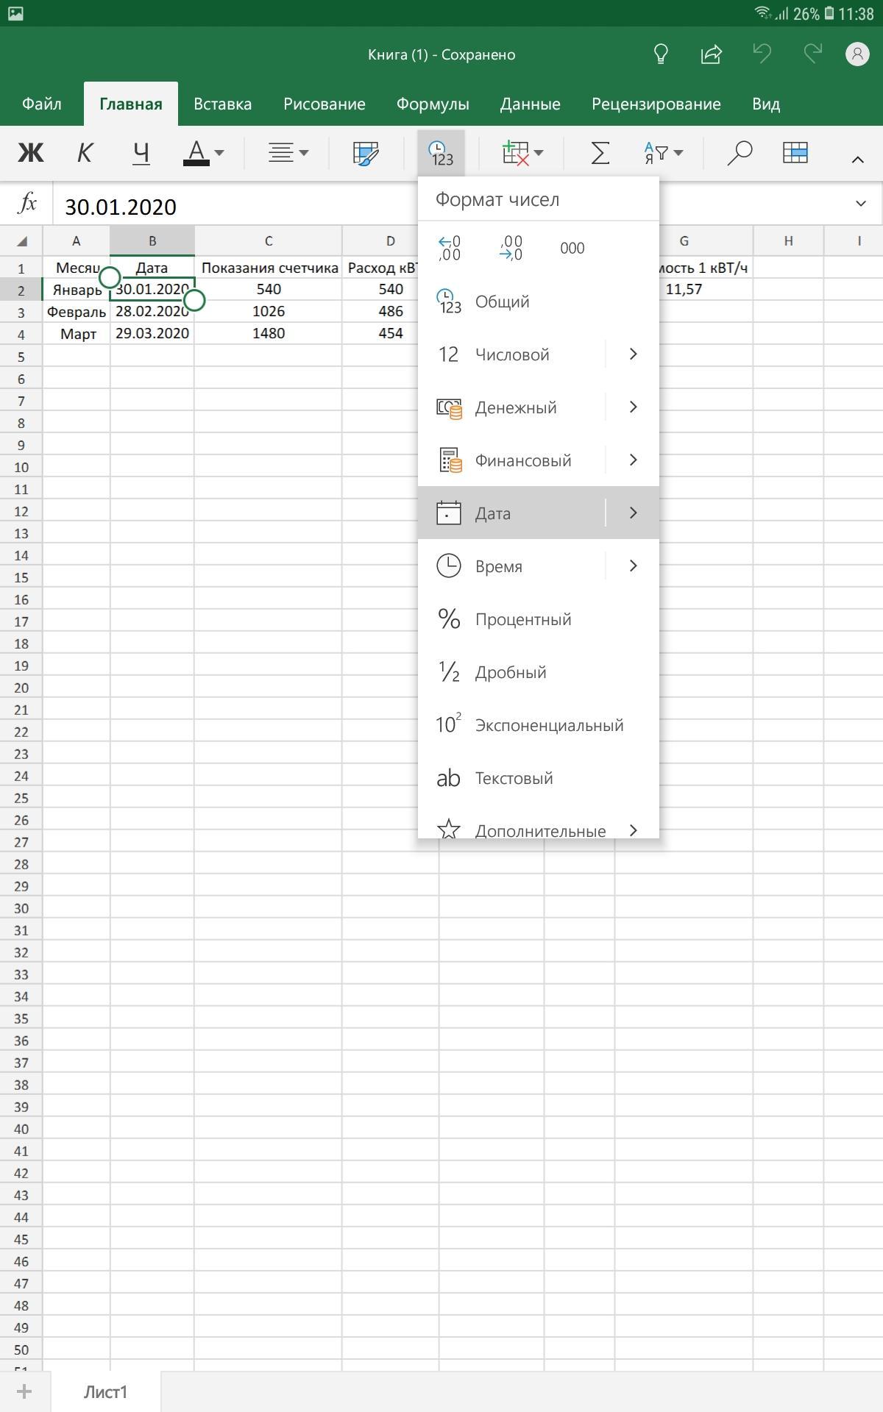The width and height of the screenshot is (883, 1412).
Task: Open the account profile icon
Action: (857, 54)
